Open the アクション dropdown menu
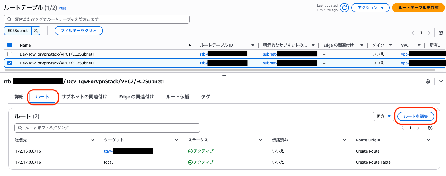446x176 pixels. [370, 8]
